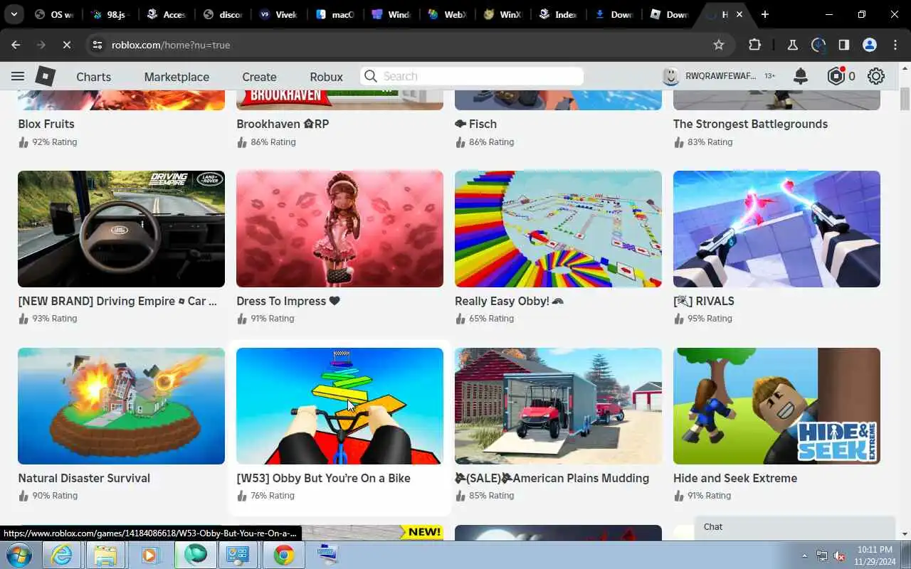The width and height of the screenshot is (911, 569).
Task: Click the page vertical scrollbar thumb
Action: [x=905, y=98]
